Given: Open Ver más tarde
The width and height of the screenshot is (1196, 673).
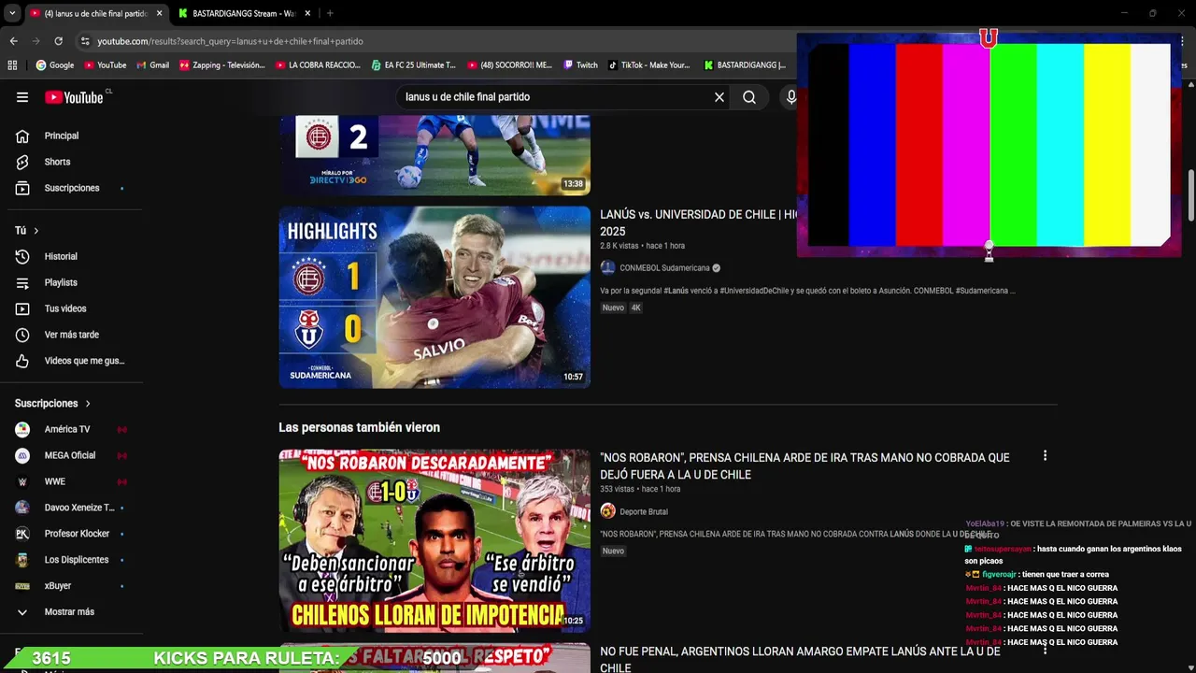Looking at the screenshot, I should click(71, 335).
